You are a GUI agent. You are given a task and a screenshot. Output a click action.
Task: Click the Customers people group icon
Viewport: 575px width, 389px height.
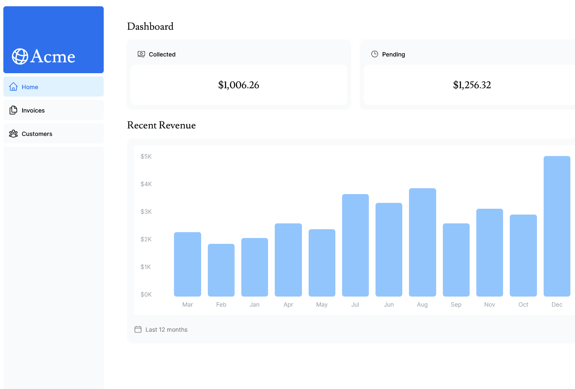tap(13, 133)
